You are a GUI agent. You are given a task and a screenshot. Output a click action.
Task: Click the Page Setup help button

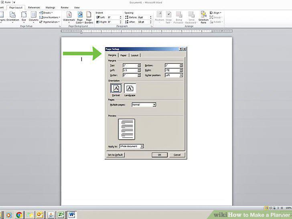(x=180, y=49)
